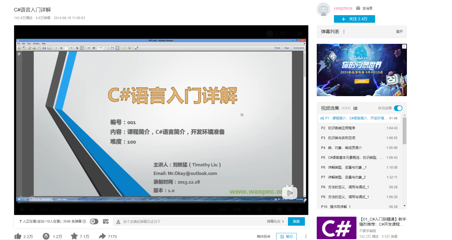Click the danmaku font style A icon
The width and height of the screenshot is (452, 240).
click(x=118, y=221)
